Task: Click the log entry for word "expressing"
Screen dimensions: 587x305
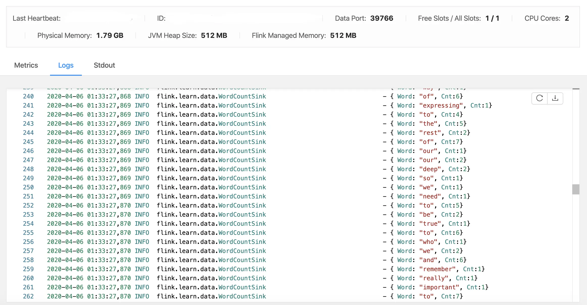Action: 441,106
